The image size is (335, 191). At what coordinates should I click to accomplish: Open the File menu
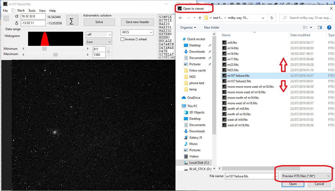[x=5, y=11]
